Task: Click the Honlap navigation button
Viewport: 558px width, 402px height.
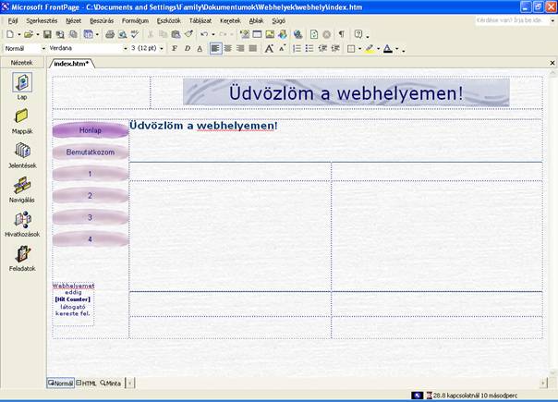Action: pyautogui.click(x=91, y=130)
